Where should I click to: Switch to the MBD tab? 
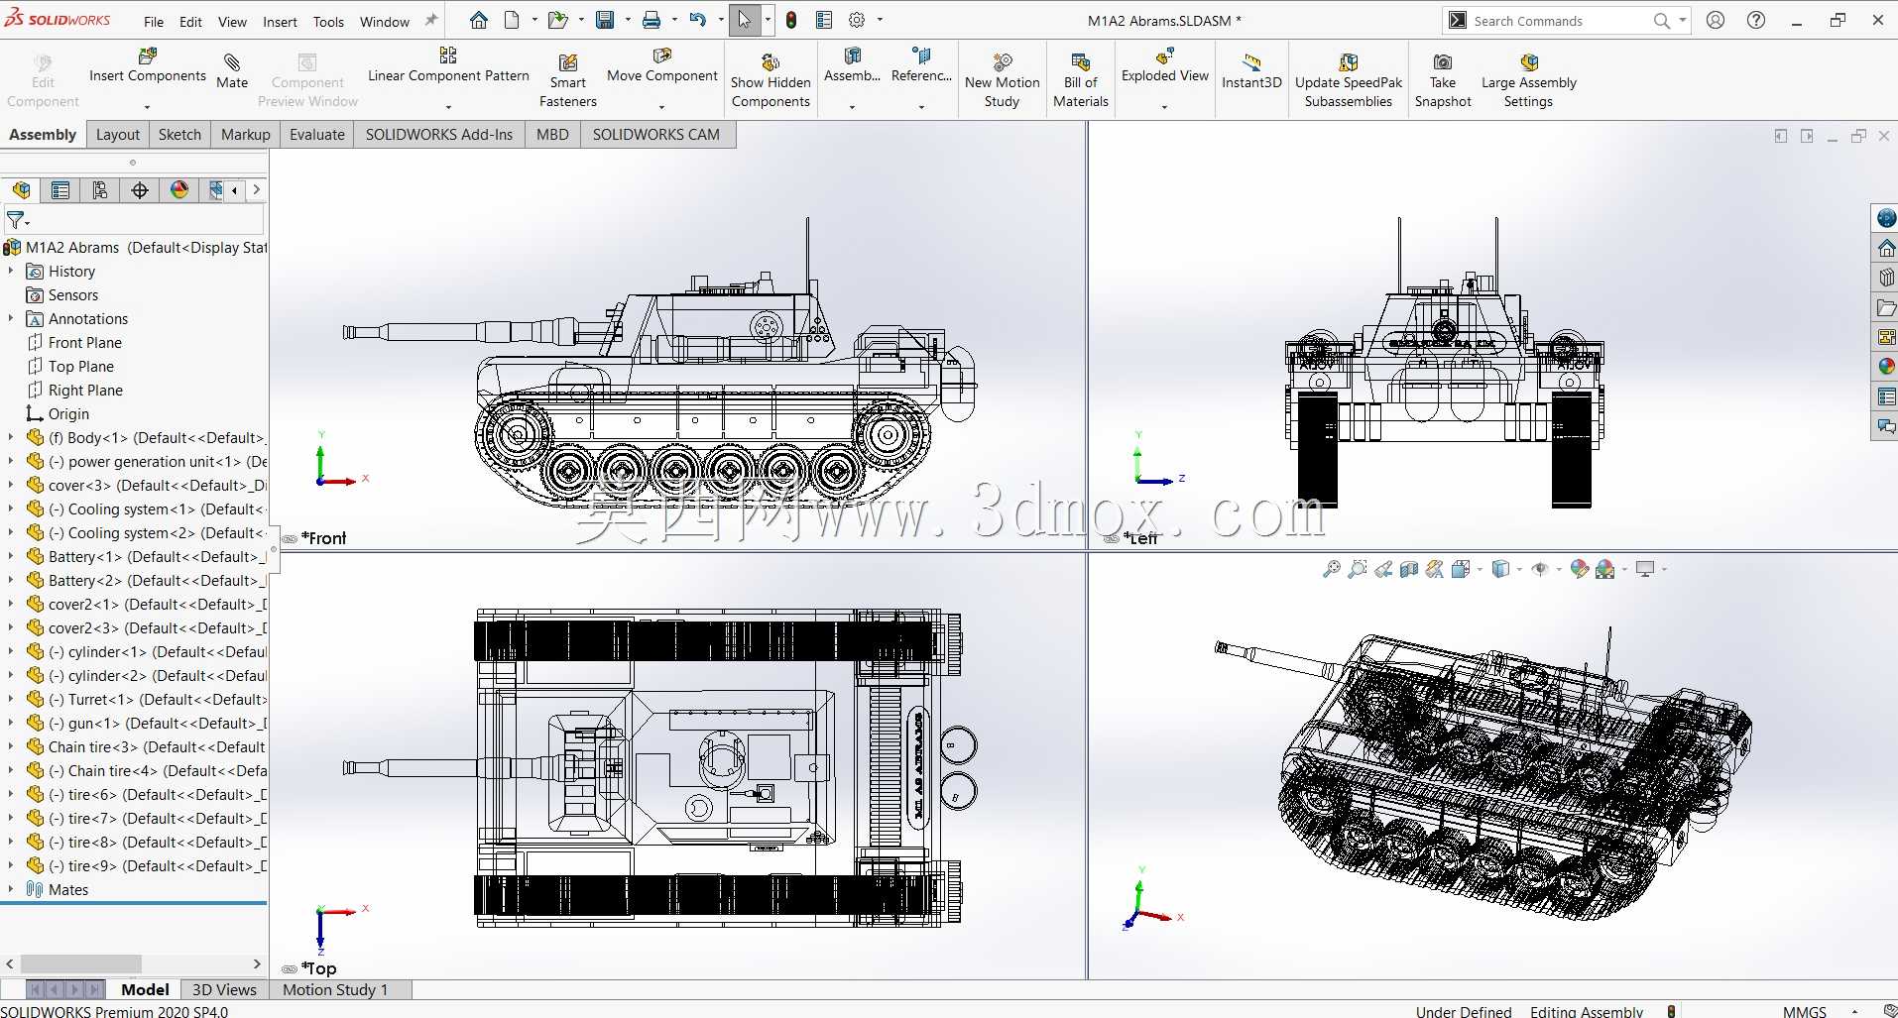[x=552, y=135]
